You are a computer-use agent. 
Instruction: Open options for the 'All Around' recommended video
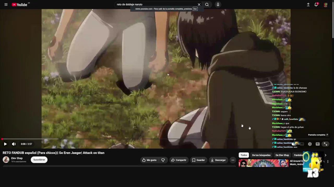pos(328,162)
